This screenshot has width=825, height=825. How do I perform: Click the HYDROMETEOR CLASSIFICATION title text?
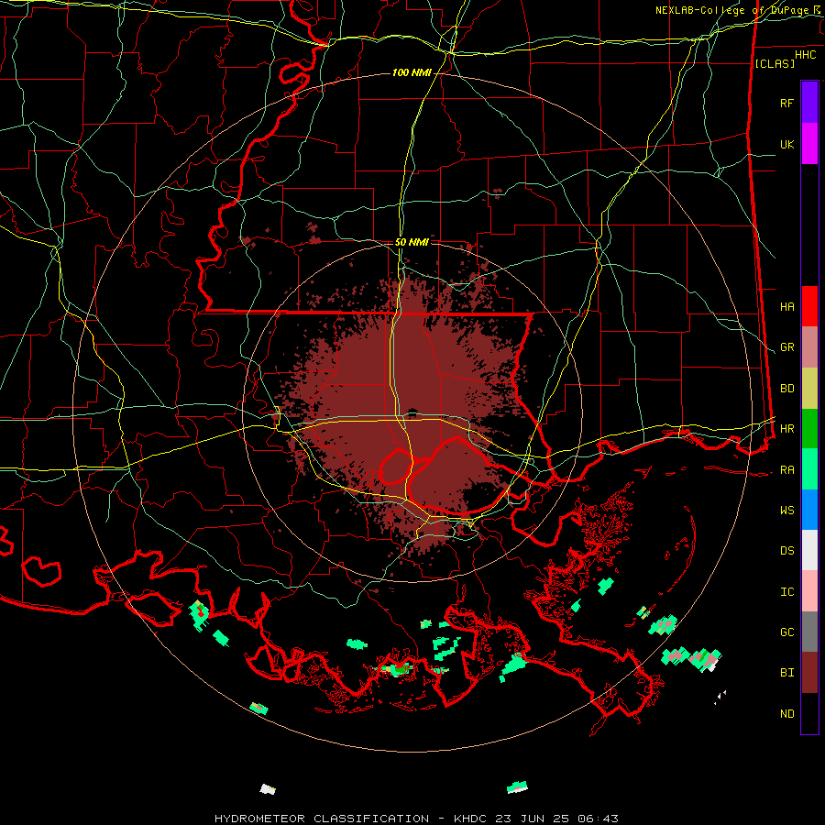coord(322,819)
